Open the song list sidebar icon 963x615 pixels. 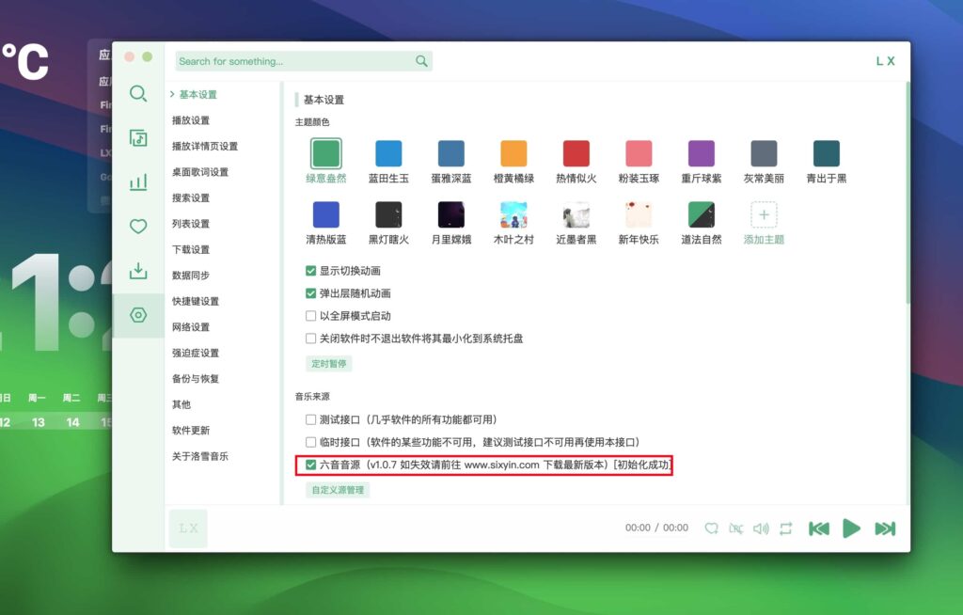click(x=138, y=137)
